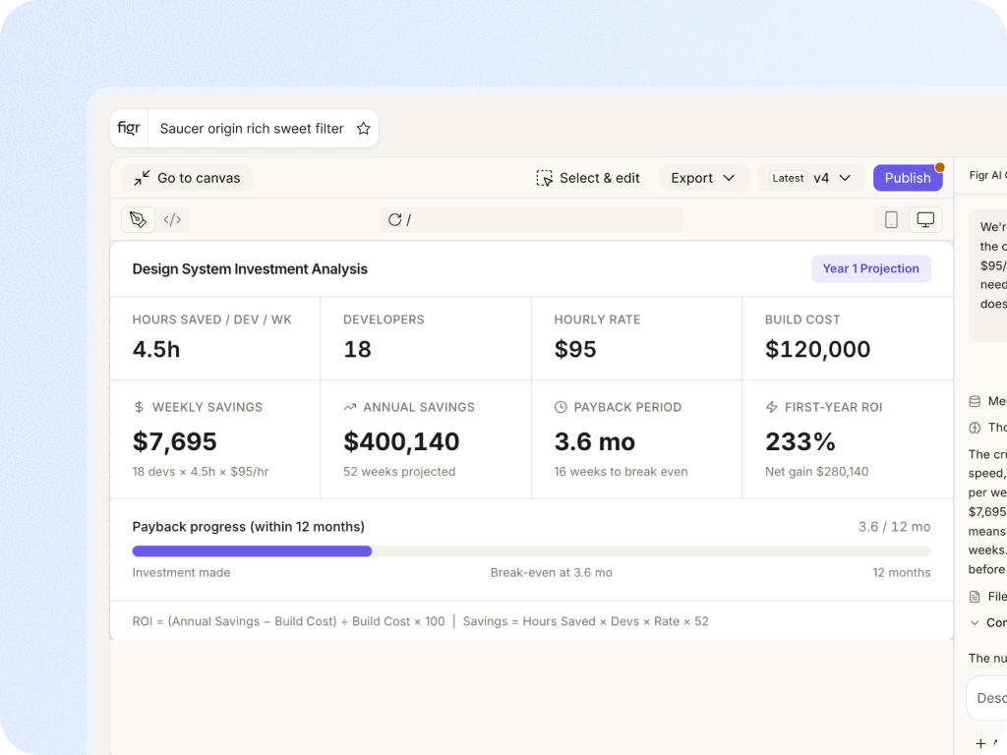Expand the collapsed chevron in chat panel
This screenshot has width=1007, height=755.
975,622
